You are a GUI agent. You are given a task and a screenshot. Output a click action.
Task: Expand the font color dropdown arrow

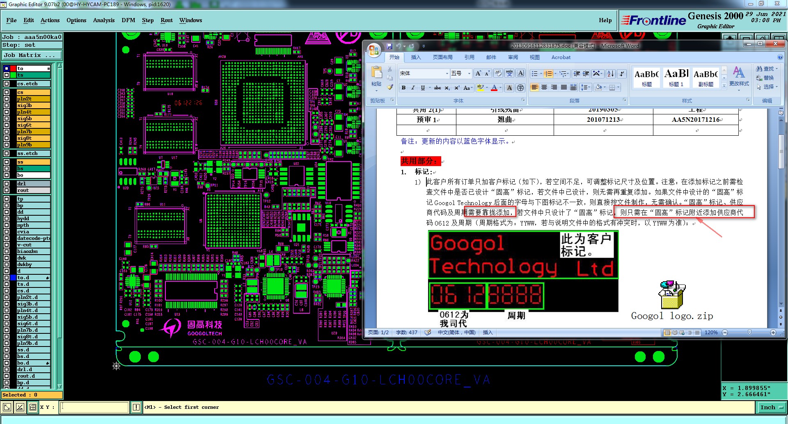tap(501, 88)
